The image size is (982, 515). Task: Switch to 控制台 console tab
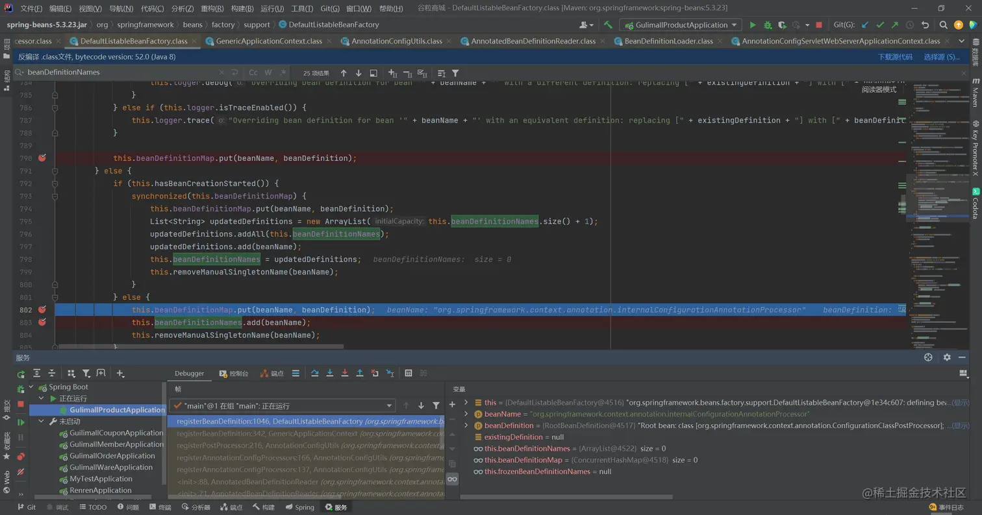tap(234, 374)
